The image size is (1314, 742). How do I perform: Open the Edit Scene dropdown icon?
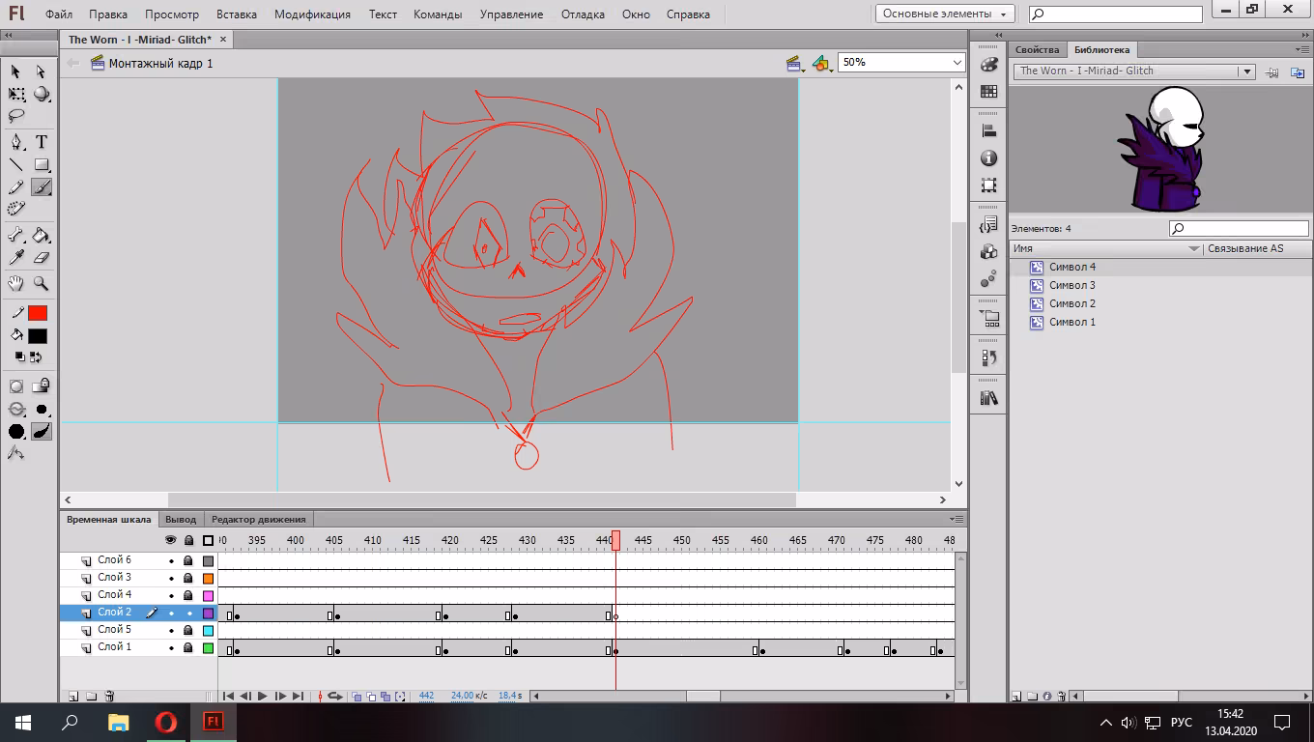(796, 64)
